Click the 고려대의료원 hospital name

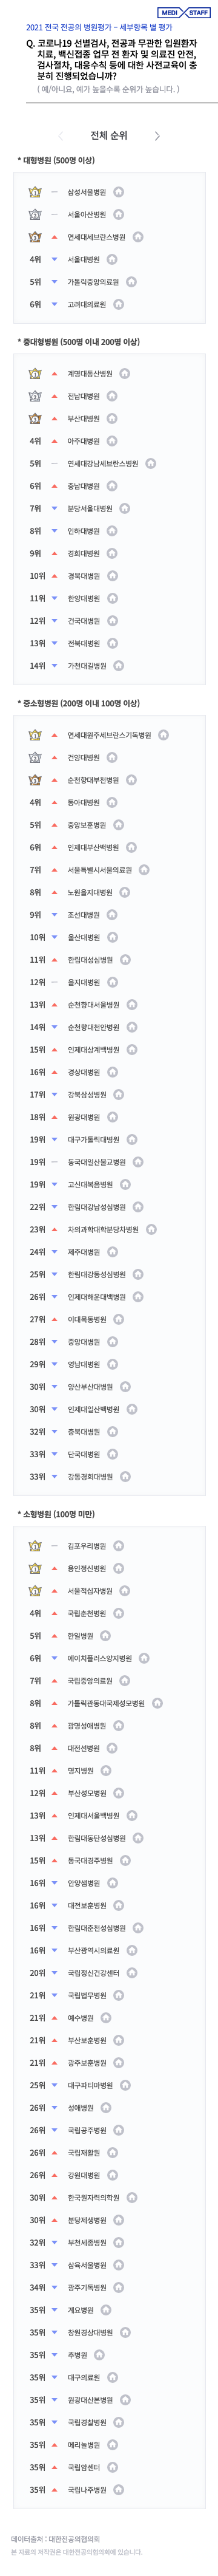click(87, 305)
